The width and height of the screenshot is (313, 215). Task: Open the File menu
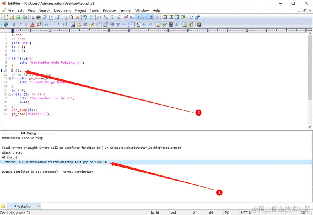11,11
